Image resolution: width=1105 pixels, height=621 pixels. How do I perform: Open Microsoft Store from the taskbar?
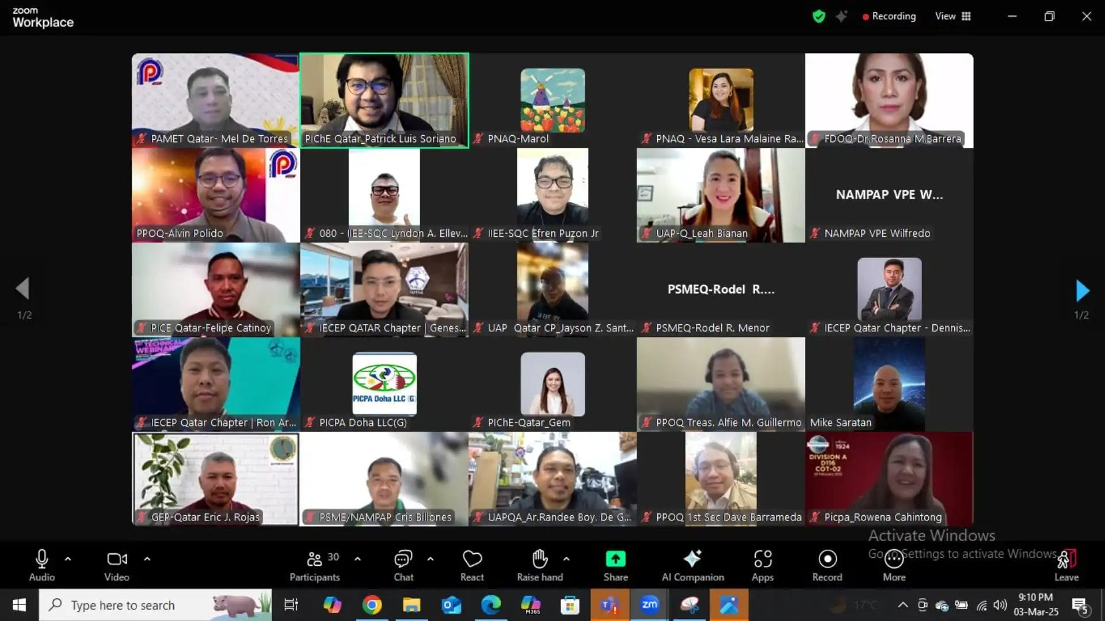570,605
